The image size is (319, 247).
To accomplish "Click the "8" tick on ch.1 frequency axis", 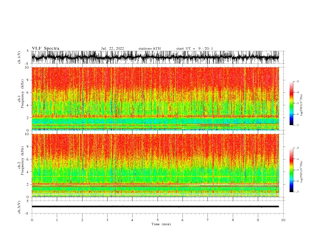I will pyautogui.click(x=28, y=80).
